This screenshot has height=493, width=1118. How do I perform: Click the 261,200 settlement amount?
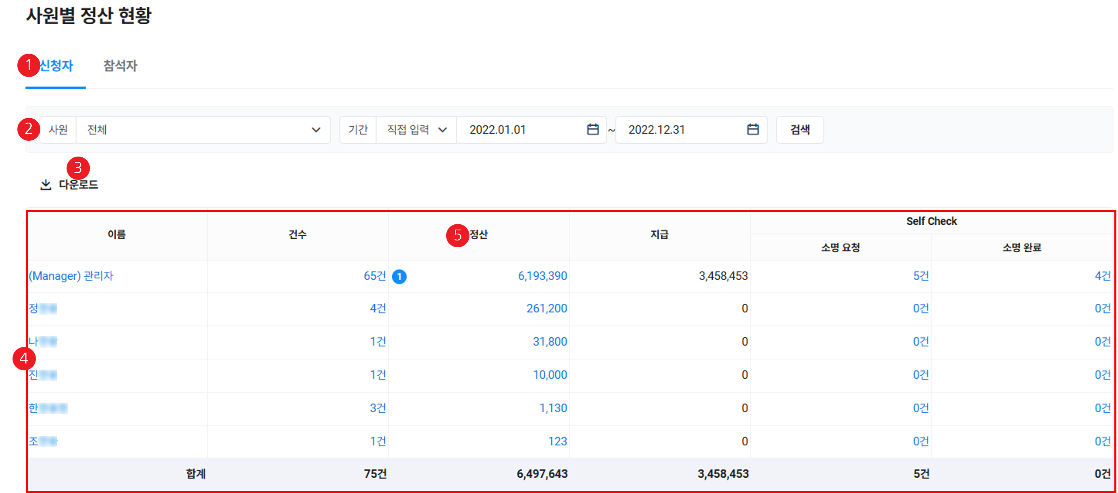tap(546, 309)
